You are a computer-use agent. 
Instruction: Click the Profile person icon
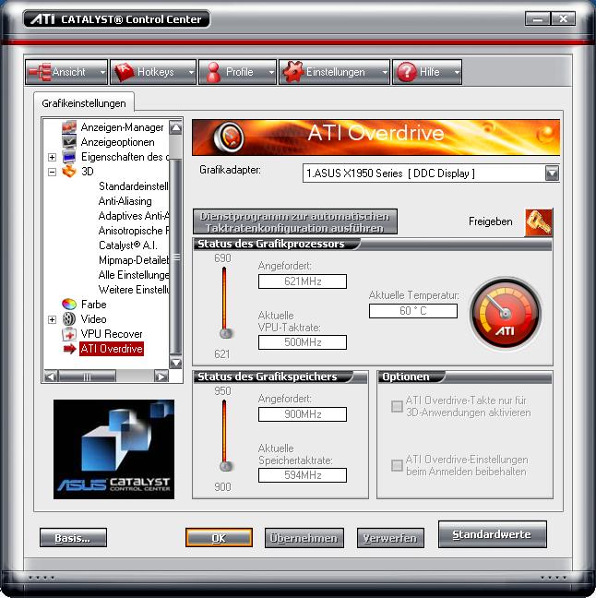coord(213,72)
